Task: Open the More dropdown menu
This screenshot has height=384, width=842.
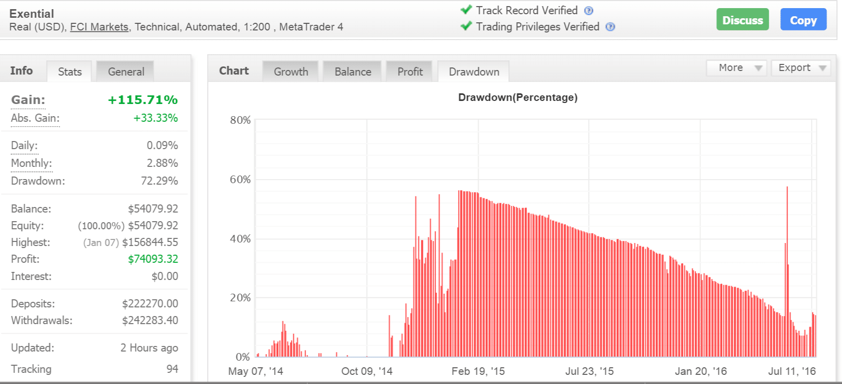Action: (x=736, y=68)
